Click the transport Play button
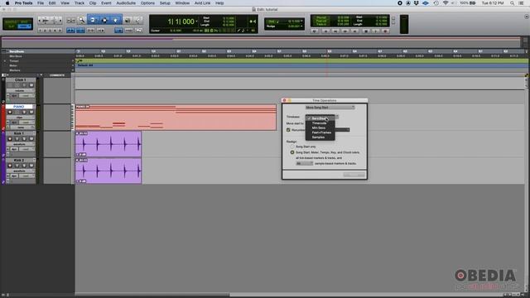This screenshot has width=530, height=298. pyautogui.click(x=375, y=31)
